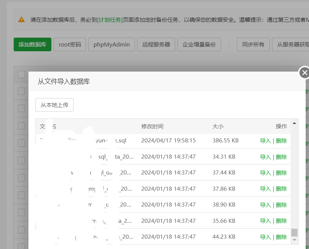Click 从本地上传 to upload a file

tap(55, 105)
